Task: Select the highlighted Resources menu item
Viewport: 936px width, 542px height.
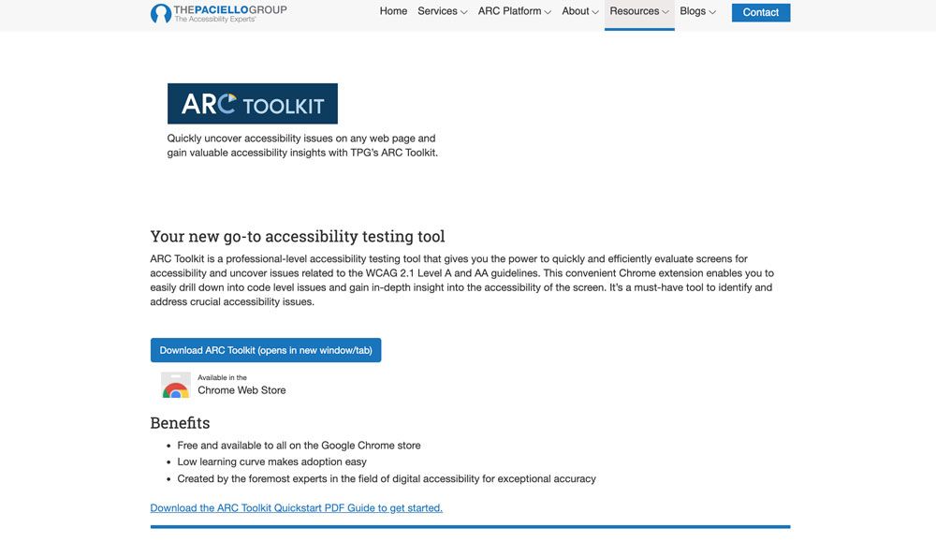Action: coord(634,11)
